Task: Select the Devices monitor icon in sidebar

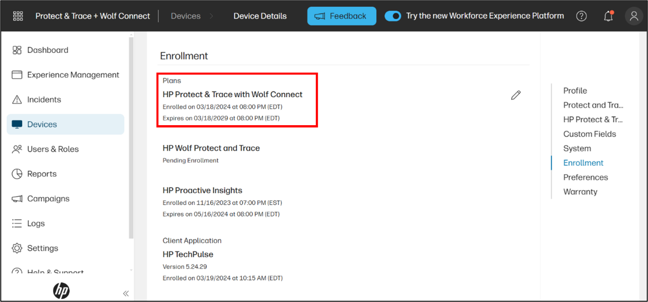Action: pos(17,124)
